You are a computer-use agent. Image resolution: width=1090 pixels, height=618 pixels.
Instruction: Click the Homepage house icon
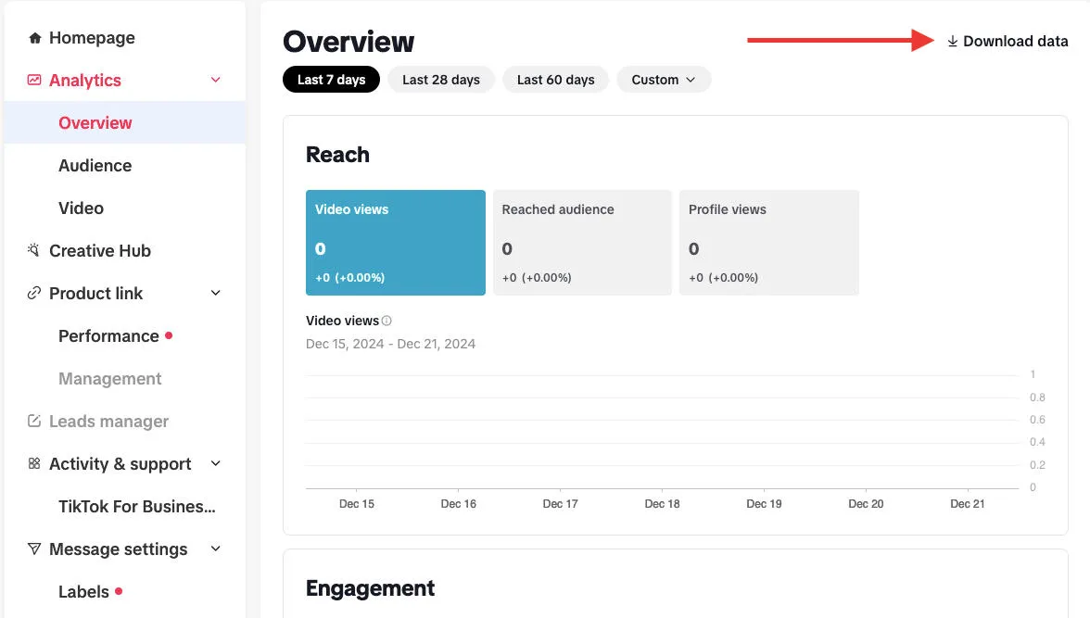pyautogui.click(x=35, y=38)
